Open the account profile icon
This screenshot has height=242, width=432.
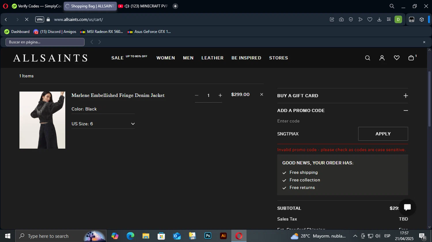tap(382, 58)
